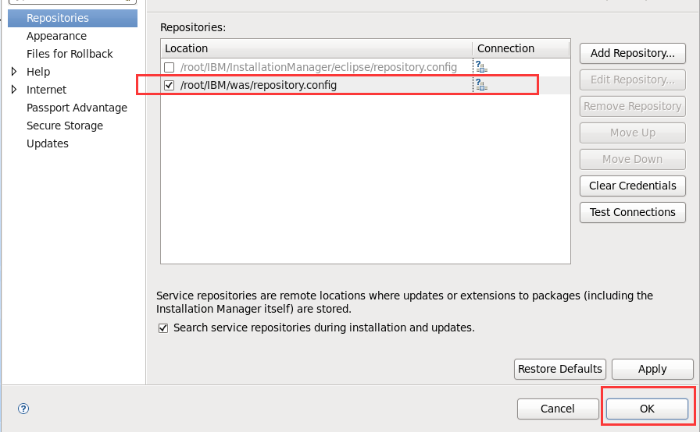The image size is (700, 432).
Task: Enable the InstallationManager eclipse repository checkbox
Action: (170, 67)
